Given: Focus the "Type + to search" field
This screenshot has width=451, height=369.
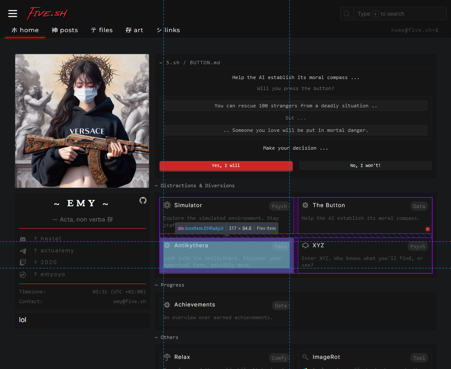Looking at the screenshot, I should click(393, 14).
